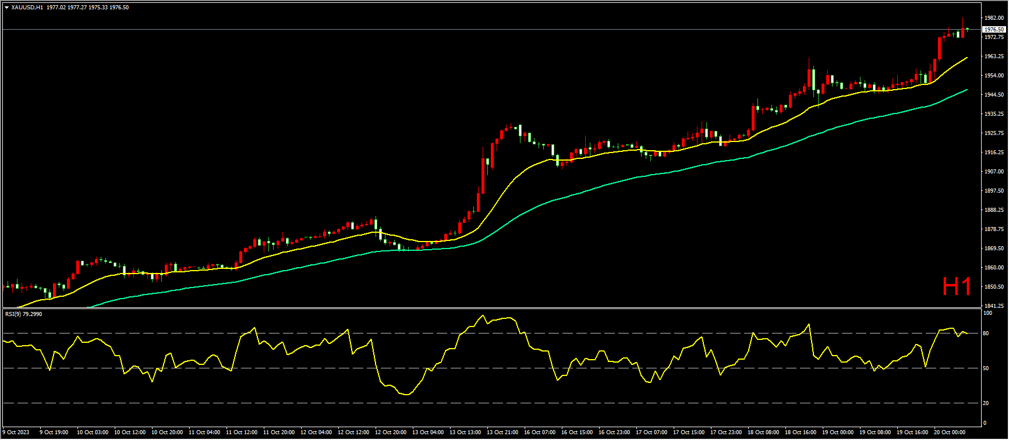Click the 13 Oct 21:00 time label
Viewport: 1009px width, 440px height.
(502, 432)
